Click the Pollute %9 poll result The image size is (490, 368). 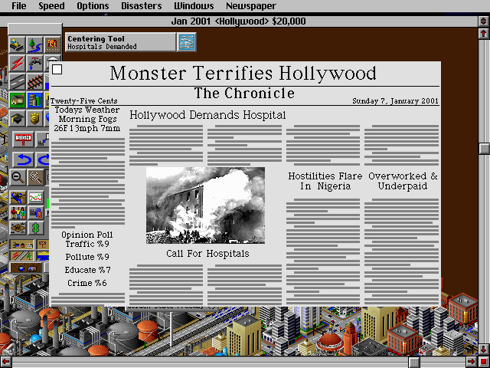[87, 257]
